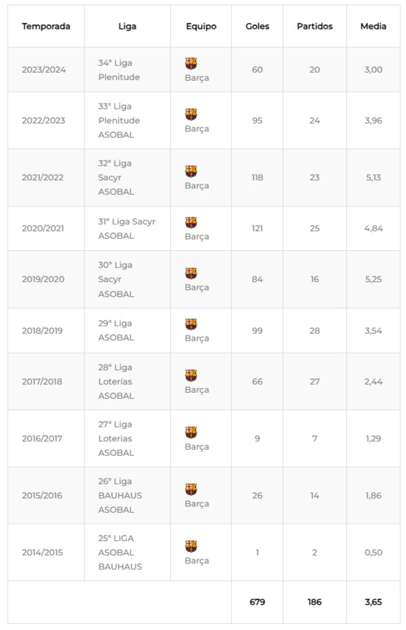Open the 26ª Liga BAUHAUS ASOBAL entry
The height and width of the screenshot is (630, 406).
pyautogui.click(x=120, y=496)
